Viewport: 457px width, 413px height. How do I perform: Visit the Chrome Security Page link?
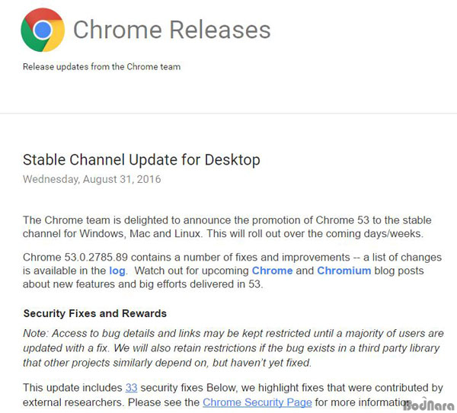[257, 402]
